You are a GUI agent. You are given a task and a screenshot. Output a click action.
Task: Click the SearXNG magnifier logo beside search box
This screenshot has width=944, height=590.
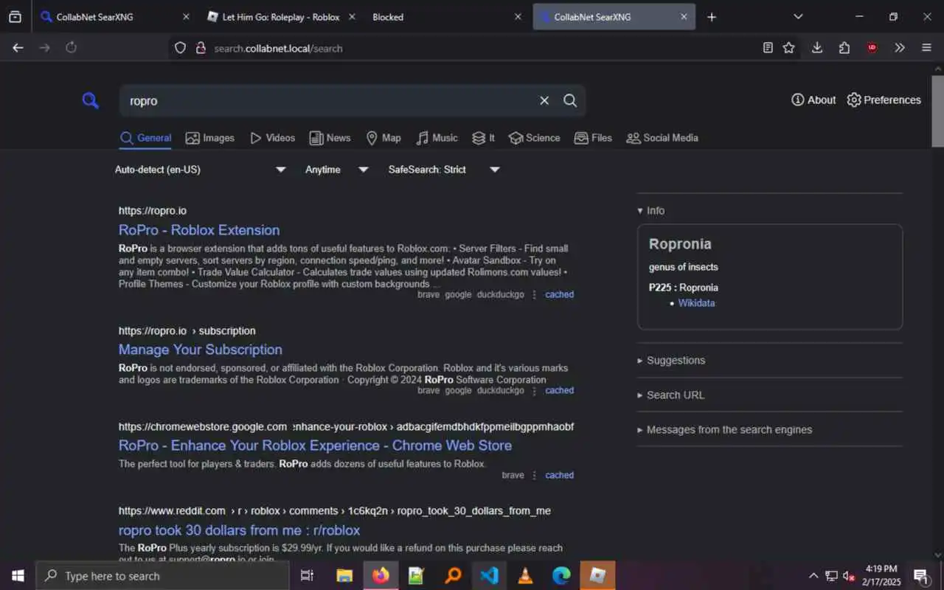pos(90,101)
